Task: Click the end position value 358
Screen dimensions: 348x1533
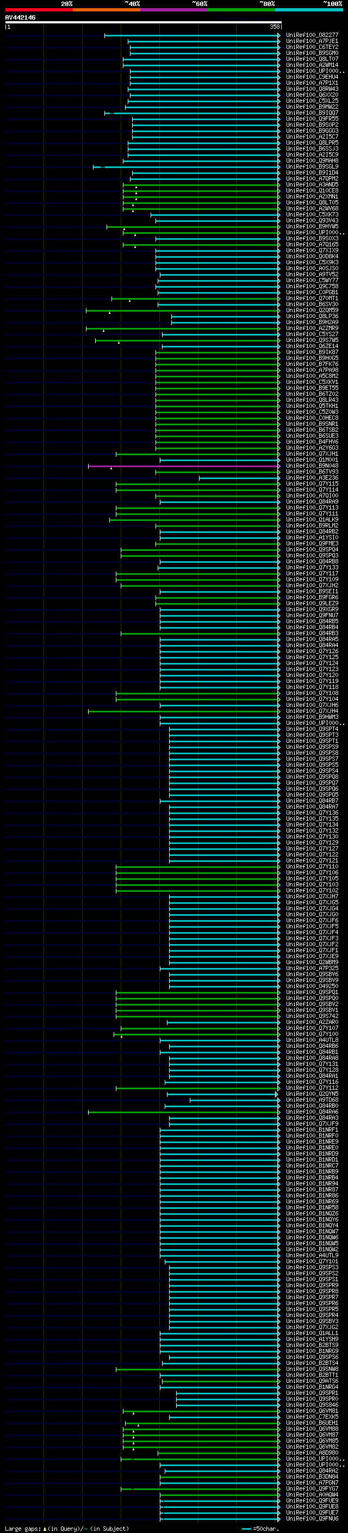Action: [274, 27]
